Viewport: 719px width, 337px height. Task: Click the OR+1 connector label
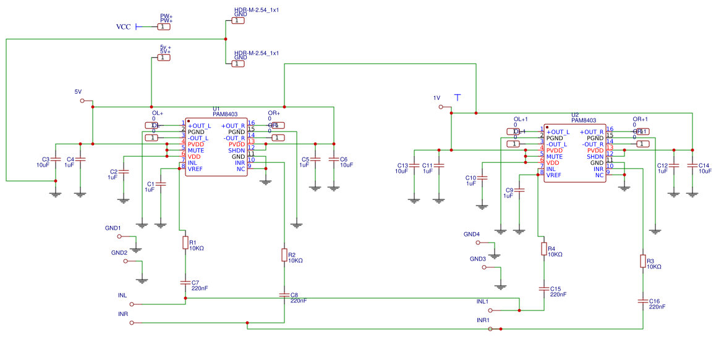click(640, 119)
